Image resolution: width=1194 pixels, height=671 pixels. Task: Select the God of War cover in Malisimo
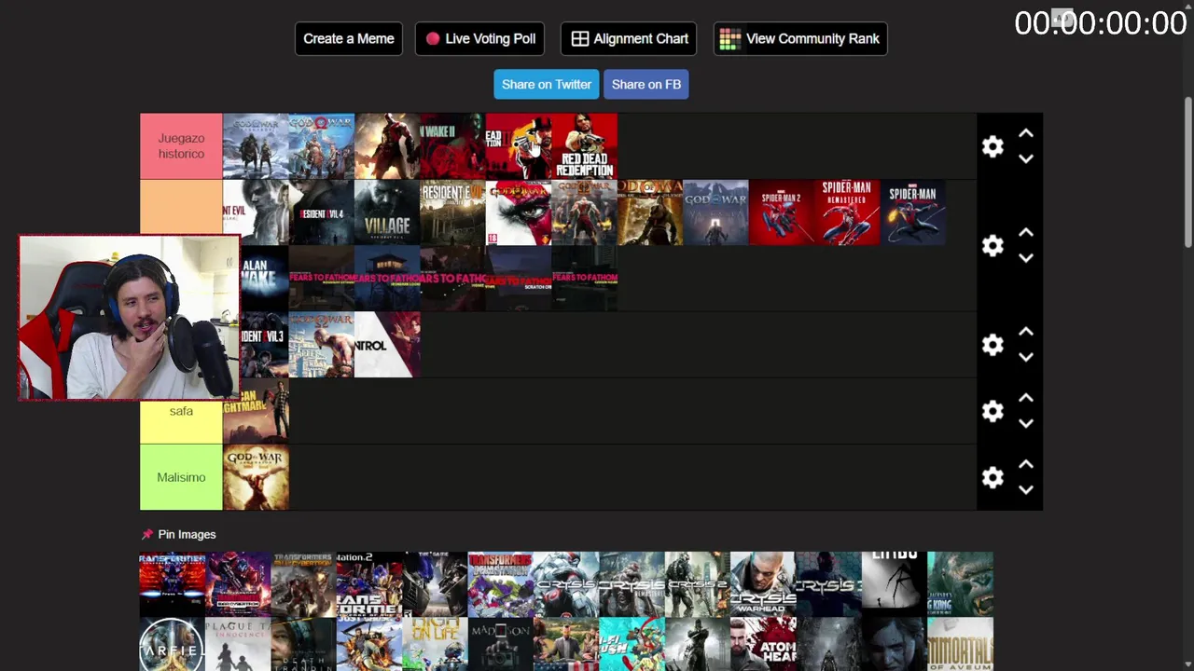pyautogui.click(x=256, y=477)
